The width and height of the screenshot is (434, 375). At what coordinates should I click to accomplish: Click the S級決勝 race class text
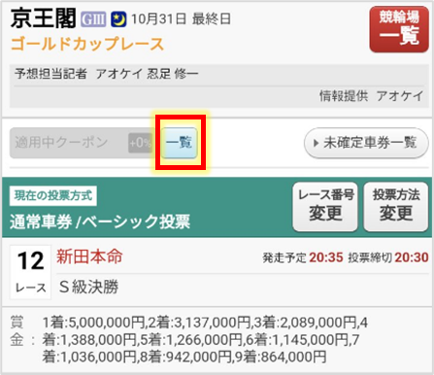pos(88,287)
